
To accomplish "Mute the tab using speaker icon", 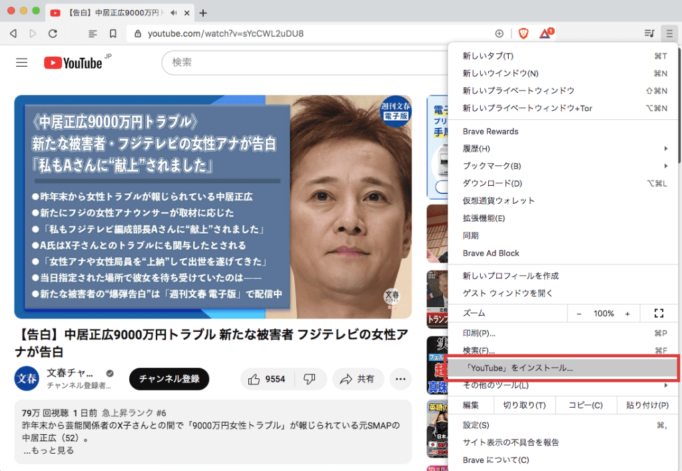I will pyautogui.click(x=174, y=13).
